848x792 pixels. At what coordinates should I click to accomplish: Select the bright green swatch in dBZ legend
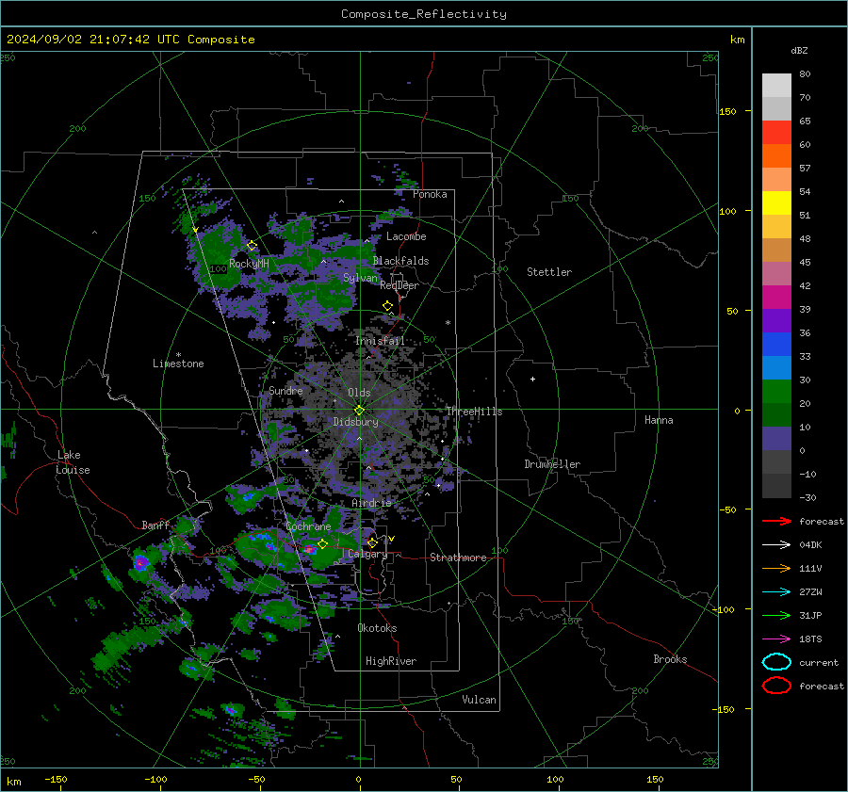776,392
